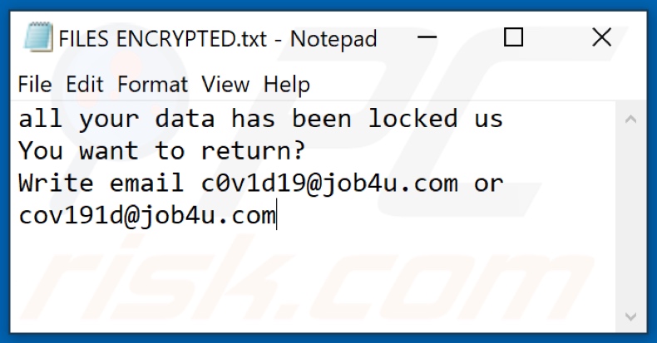Maximize the Notepad window
This screenshot has width=657, height=343.
515,37
